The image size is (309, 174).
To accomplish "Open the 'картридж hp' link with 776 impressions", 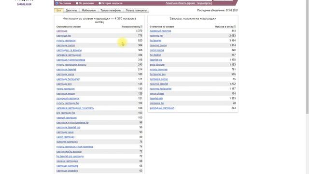I will click(x=64, y=36).
